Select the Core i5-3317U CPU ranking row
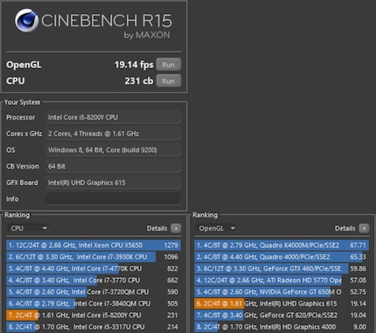The width and height of the screenshot is (376, 333). 94,327
